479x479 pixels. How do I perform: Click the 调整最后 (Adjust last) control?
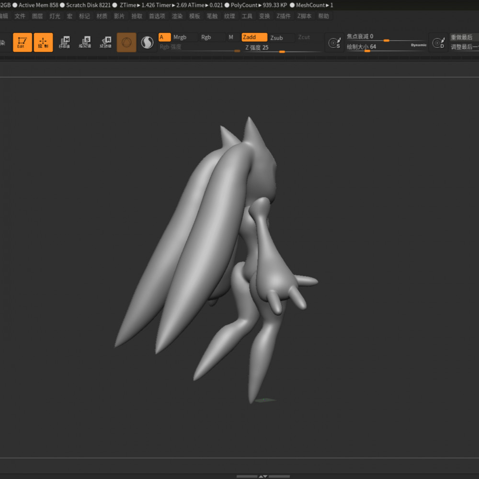464,47
